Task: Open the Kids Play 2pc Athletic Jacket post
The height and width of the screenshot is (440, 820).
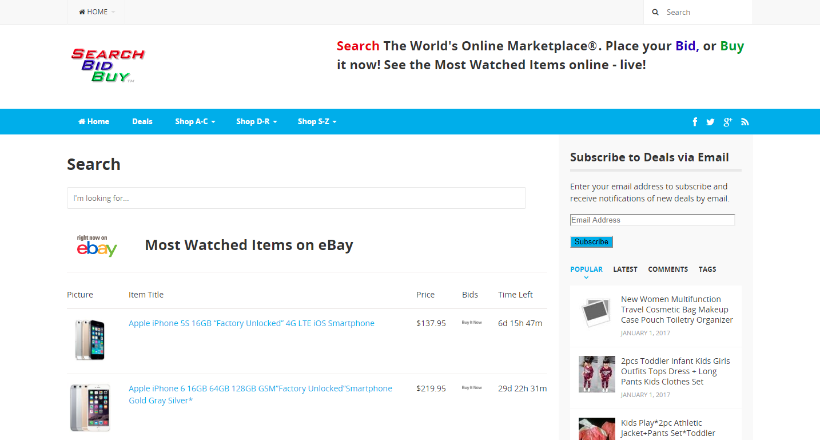Action: pos(668,428)
